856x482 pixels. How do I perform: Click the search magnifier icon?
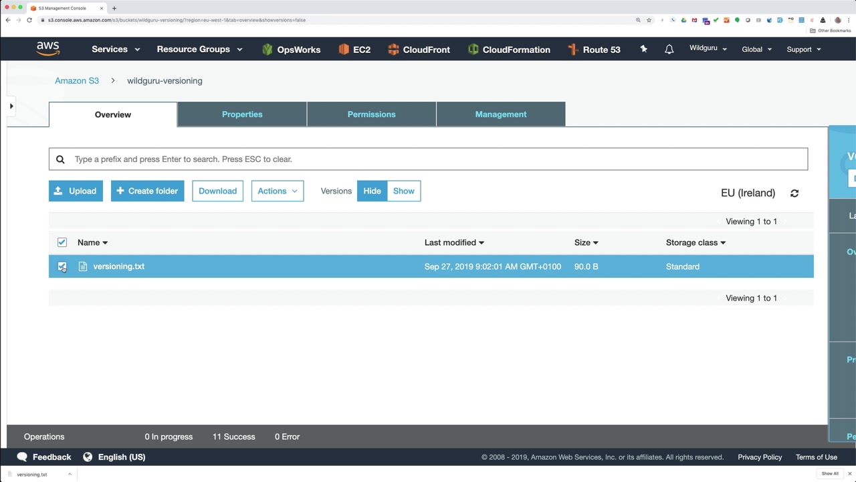click(60, 159)
